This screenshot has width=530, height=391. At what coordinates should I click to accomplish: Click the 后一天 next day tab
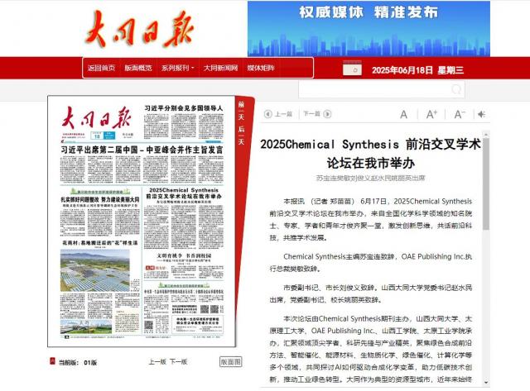241,136
